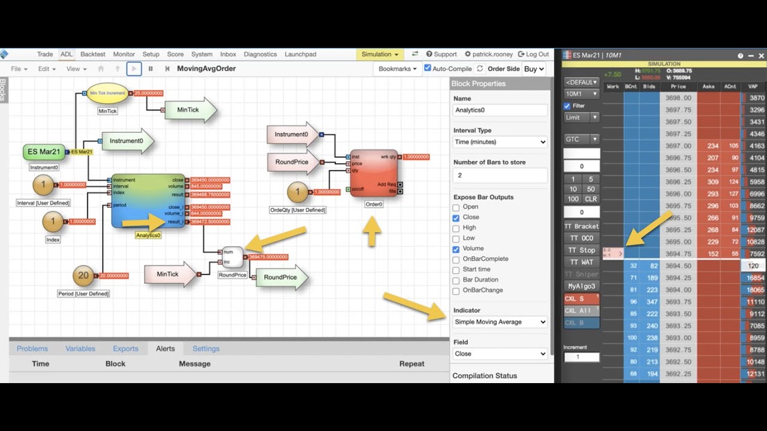Open the Indicator Simple Moving Average dropdown
The width and height of the screenshot is (767, 431).
(x=500, y=322)
